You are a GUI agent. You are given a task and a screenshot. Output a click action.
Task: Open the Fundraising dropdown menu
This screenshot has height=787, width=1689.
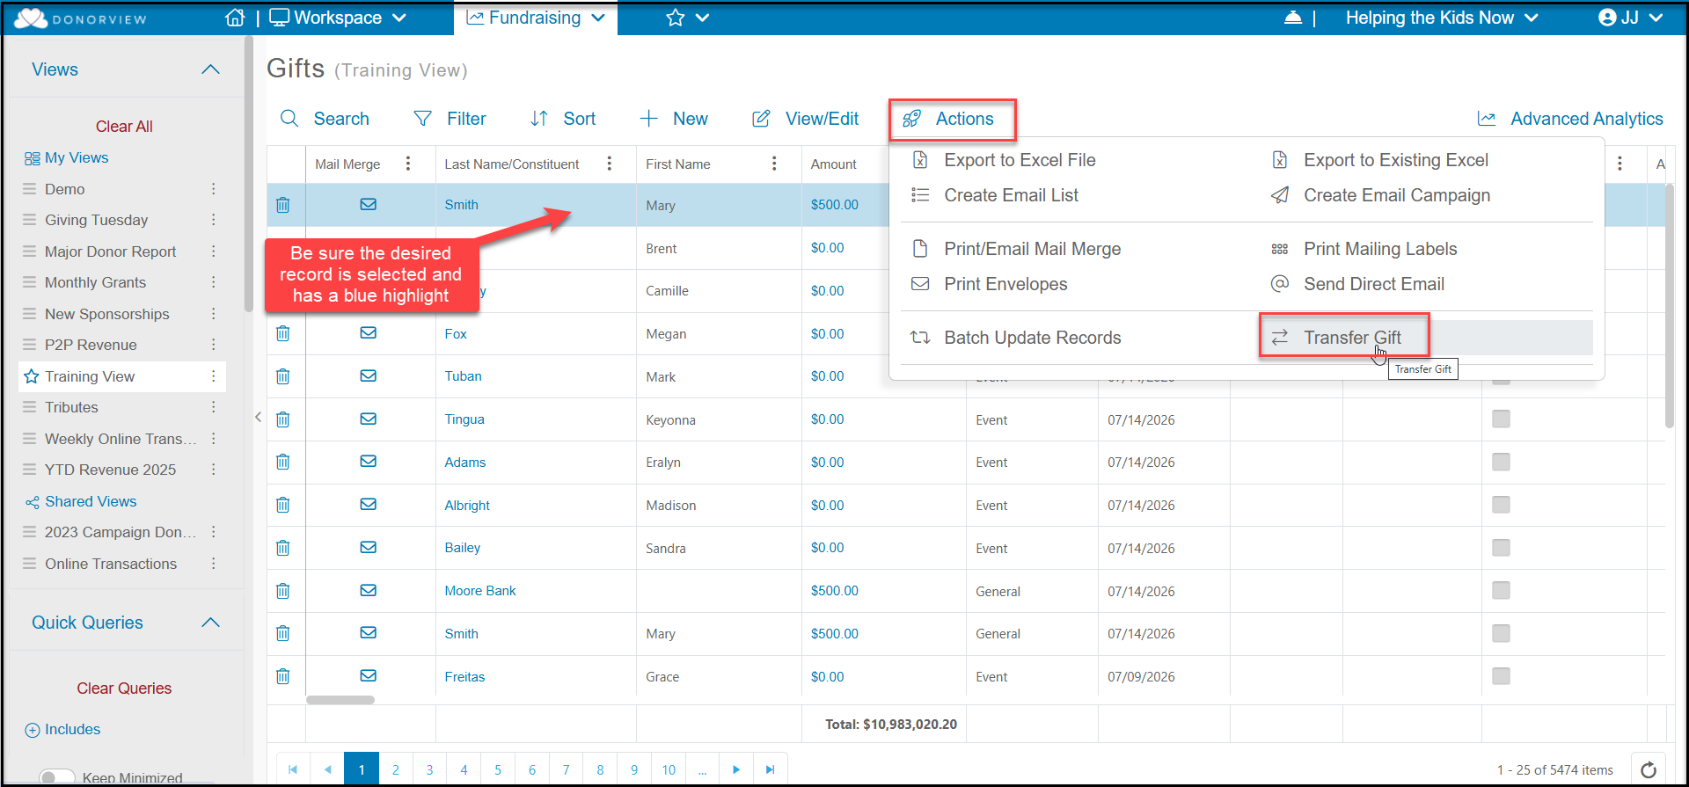tap(536, 18)
